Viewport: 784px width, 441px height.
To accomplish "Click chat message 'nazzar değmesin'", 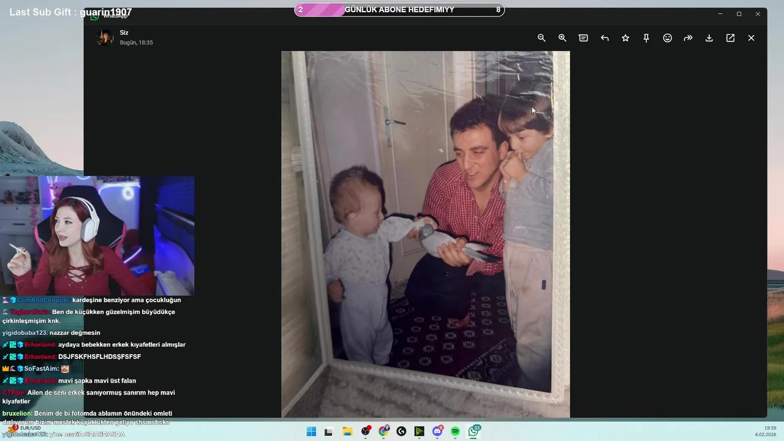I will pos(51,333).
